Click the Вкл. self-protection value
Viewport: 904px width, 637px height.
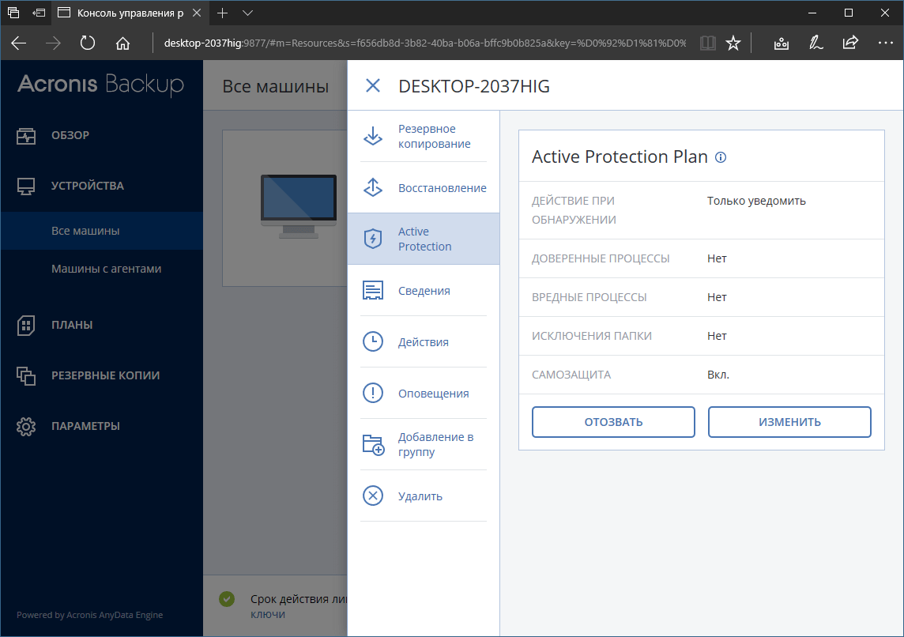pos(718,374)
